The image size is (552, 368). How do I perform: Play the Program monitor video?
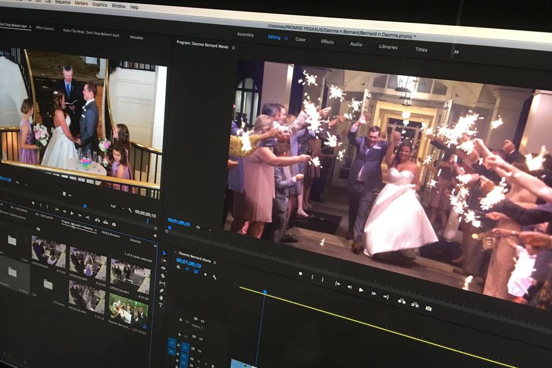click(x=361, y=290)
